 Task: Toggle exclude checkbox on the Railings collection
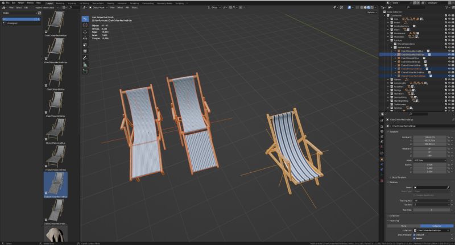(446, 90)
